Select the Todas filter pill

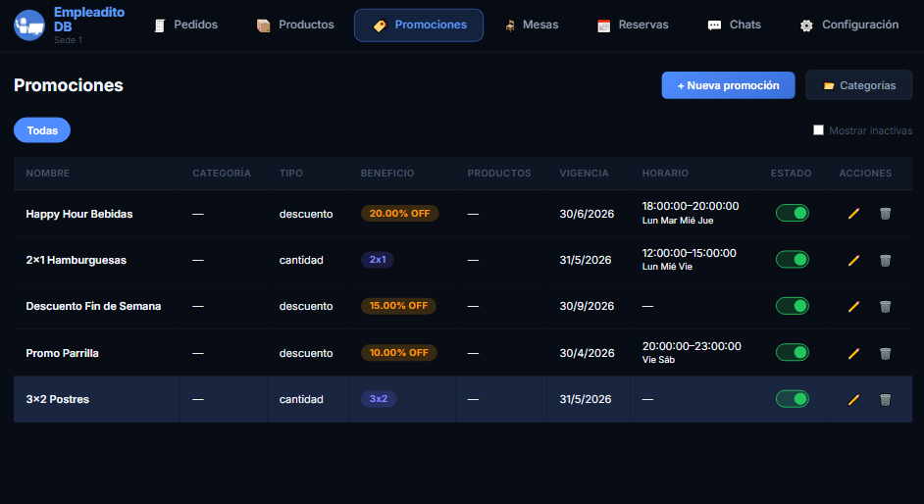(x=42, y=130)
